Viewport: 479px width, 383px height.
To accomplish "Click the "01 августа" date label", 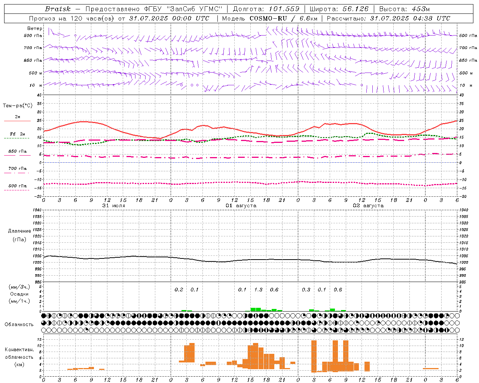I will [x=241, y=206].
